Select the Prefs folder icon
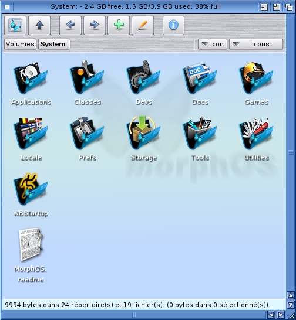296x320 pixels. click(87, 133)
